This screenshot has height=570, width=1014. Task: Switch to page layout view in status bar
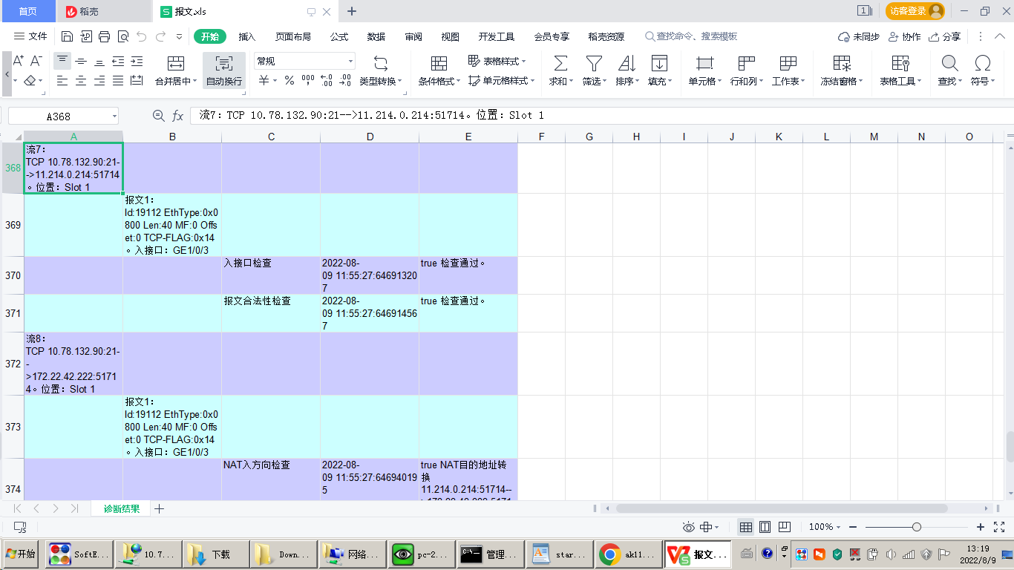pos(765,527)
